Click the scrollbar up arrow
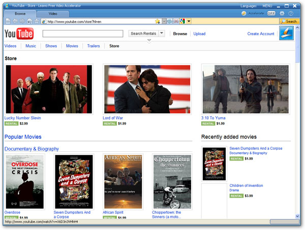 click(x=297, y=27)
